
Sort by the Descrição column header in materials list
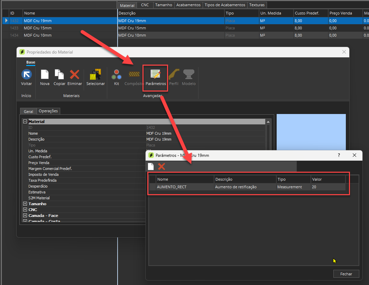[171, 13]
